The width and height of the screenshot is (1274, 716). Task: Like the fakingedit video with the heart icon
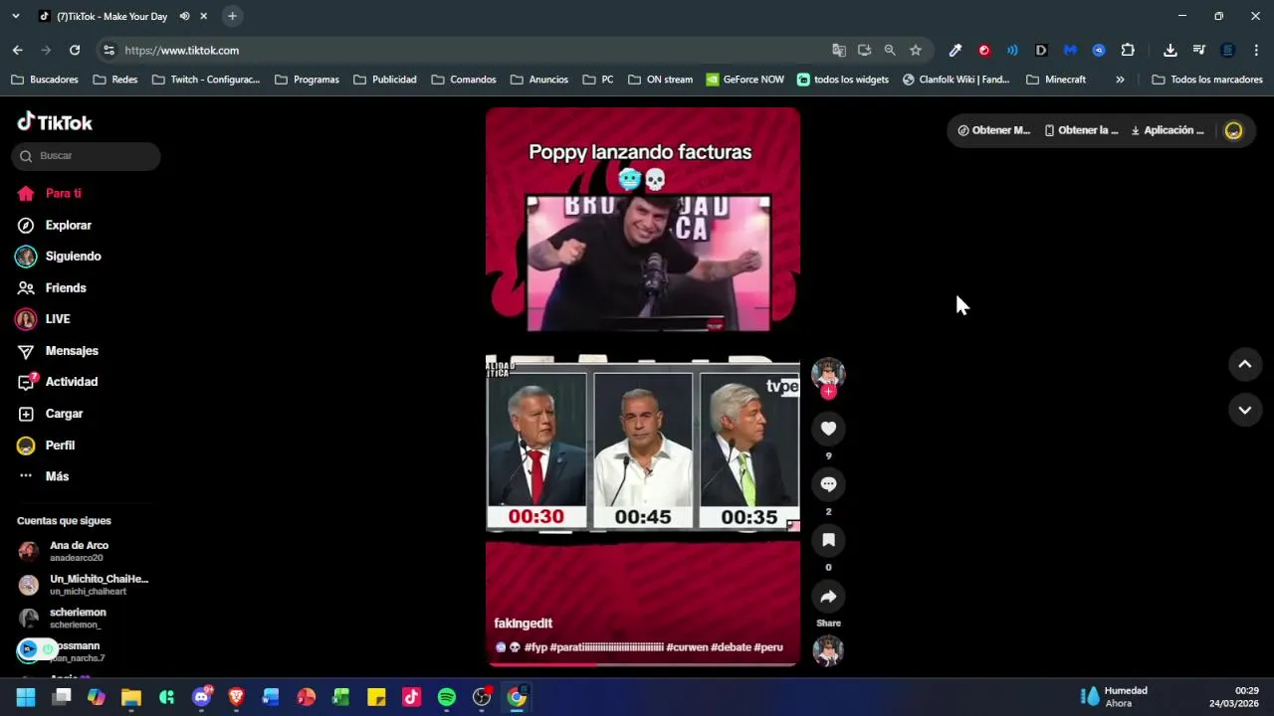coord(828,429)
